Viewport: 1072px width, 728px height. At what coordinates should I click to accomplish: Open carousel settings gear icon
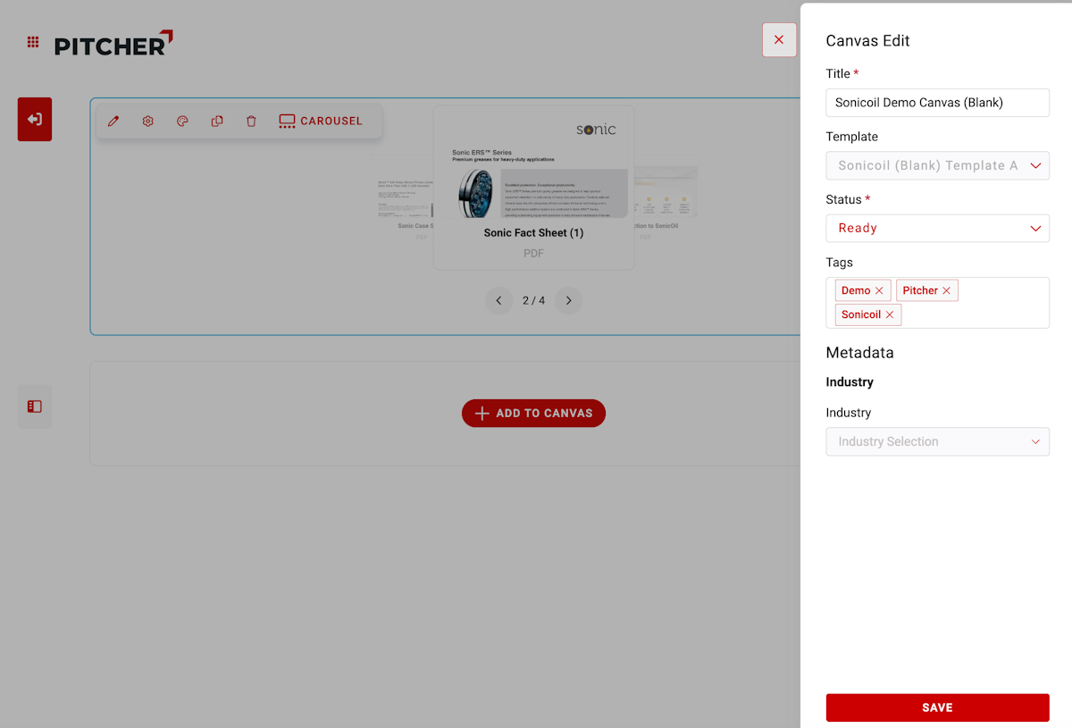[148, 121]
